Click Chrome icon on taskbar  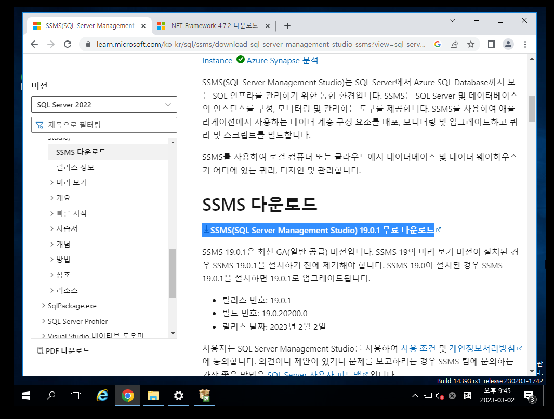coord(127,396)
